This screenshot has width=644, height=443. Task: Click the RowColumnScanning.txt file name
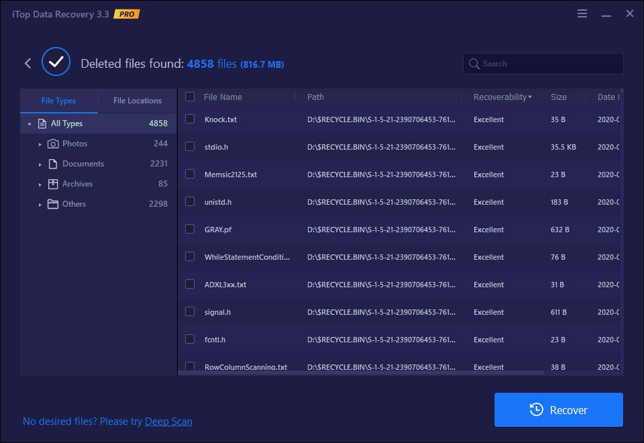pos(246,366)
